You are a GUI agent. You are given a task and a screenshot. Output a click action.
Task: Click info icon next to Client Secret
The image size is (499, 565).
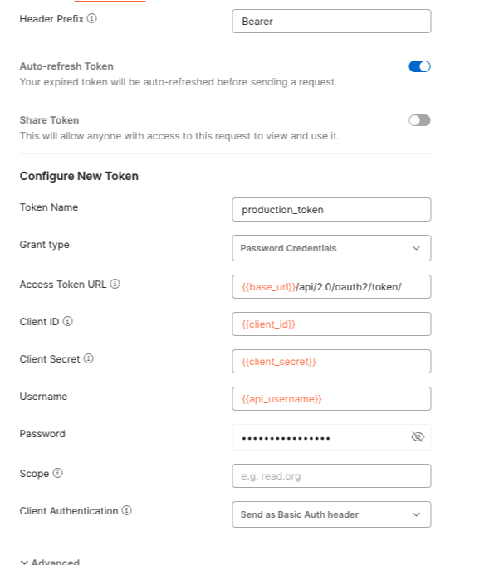click(x=88, y=359)
